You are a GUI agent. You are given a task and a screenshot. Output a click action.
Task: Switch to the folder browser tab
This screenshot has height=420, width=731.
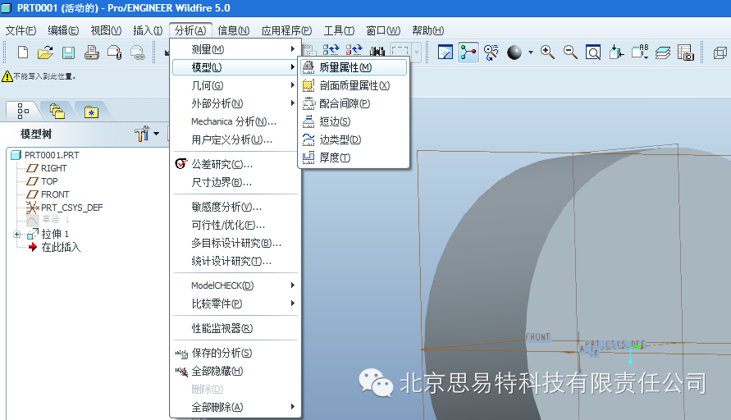tap(57, 111)
